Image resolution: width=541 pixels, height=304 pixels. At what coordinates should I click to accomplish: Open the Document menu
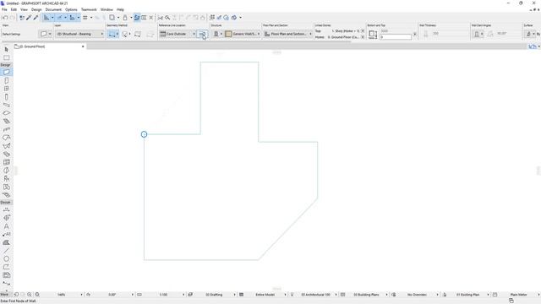pos(53,9)
